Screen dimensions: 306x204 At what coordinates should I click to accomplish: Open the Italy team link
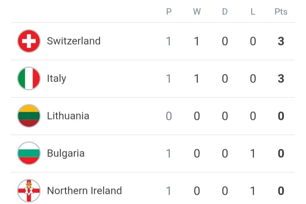57,79
